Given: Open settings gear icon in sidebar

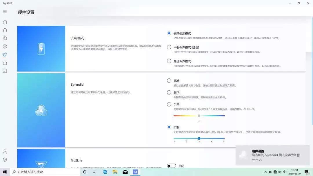Looking at the screenshot, I should tap(5, 159).
